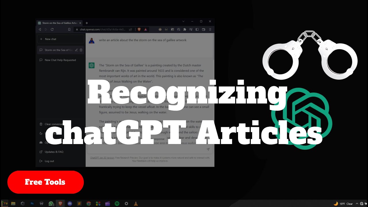Open the Brave Shields lion icon
This screenshot has height=207, width=368.
click(139, 29)
